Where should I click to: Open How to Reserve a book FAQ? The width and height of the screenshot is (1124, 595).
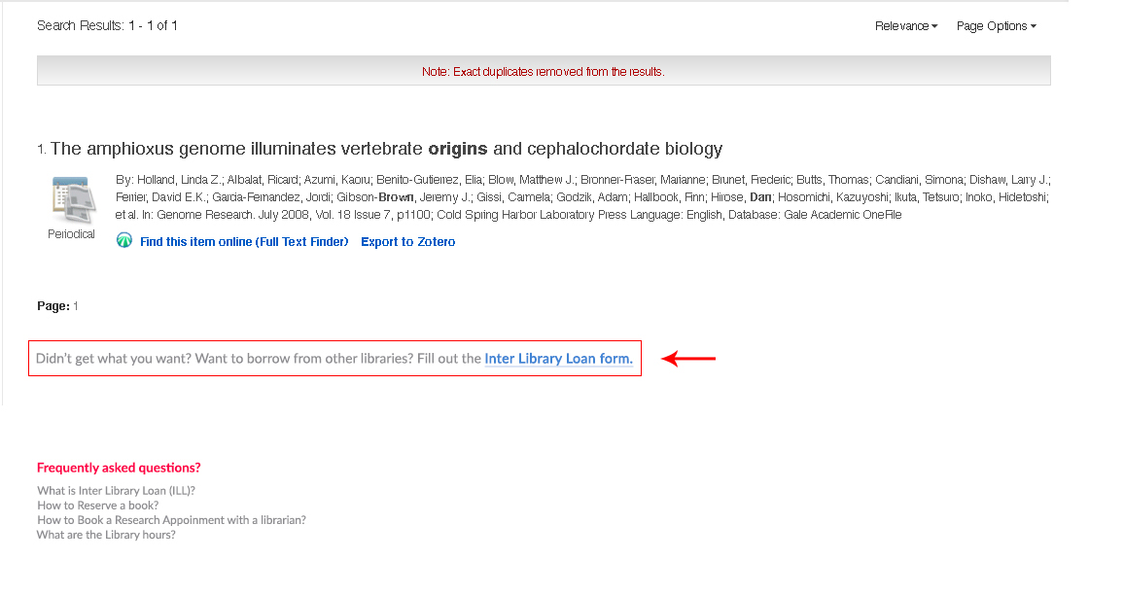pos(97,506)
